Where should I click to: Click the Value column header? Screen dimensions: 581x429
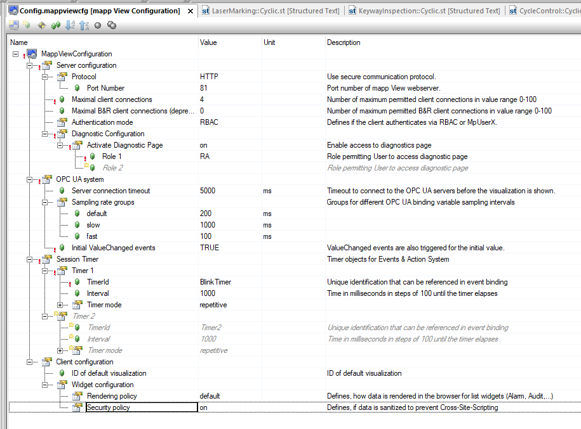pyautogui.click(x=230, y=42)
